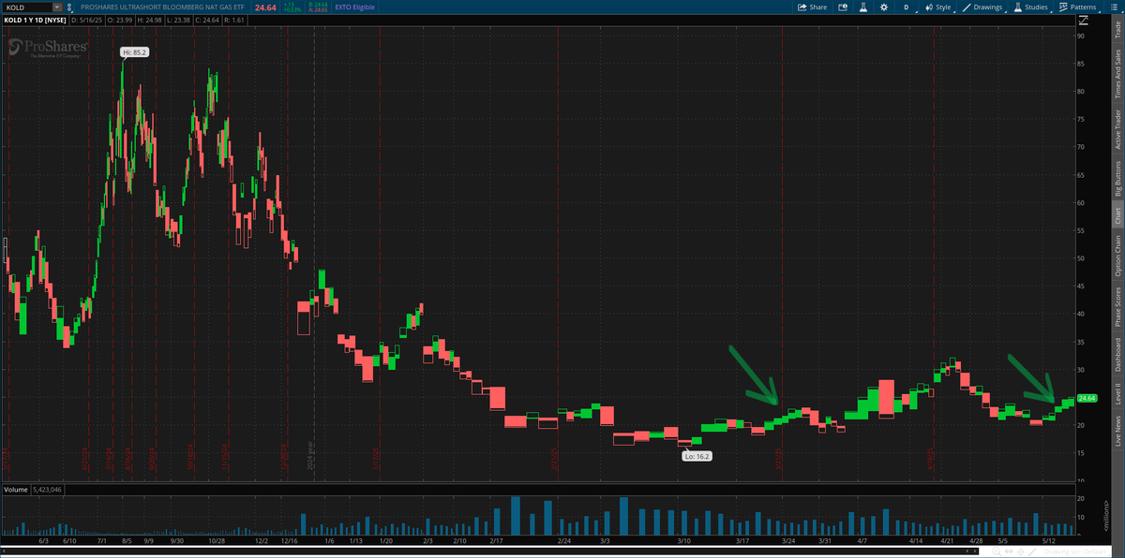Click the zoom magnifier icon at chart bottom
The width and height of the screenshot is (1125, 558).
(997, 551)
